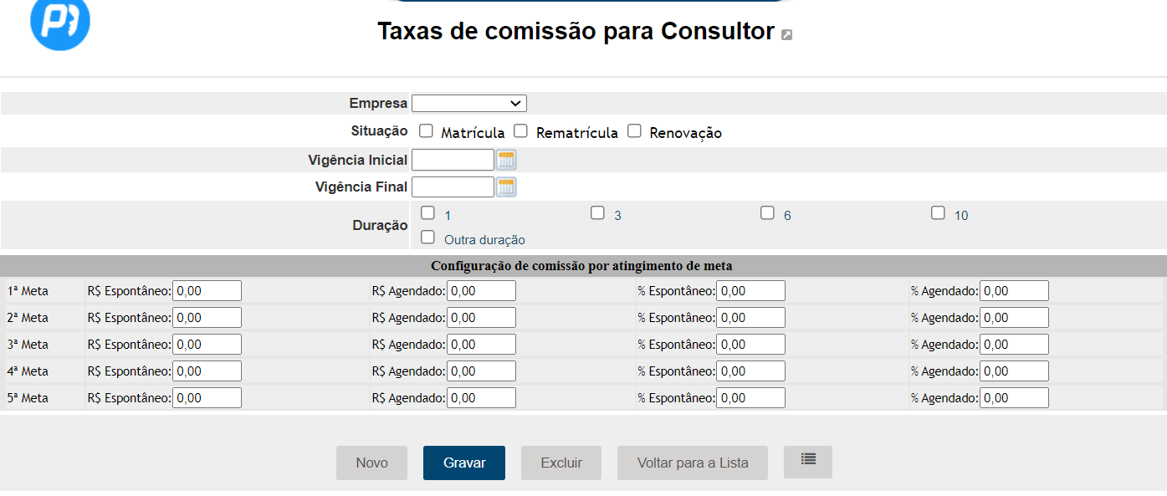Click the Excluir button

(560, 463)
